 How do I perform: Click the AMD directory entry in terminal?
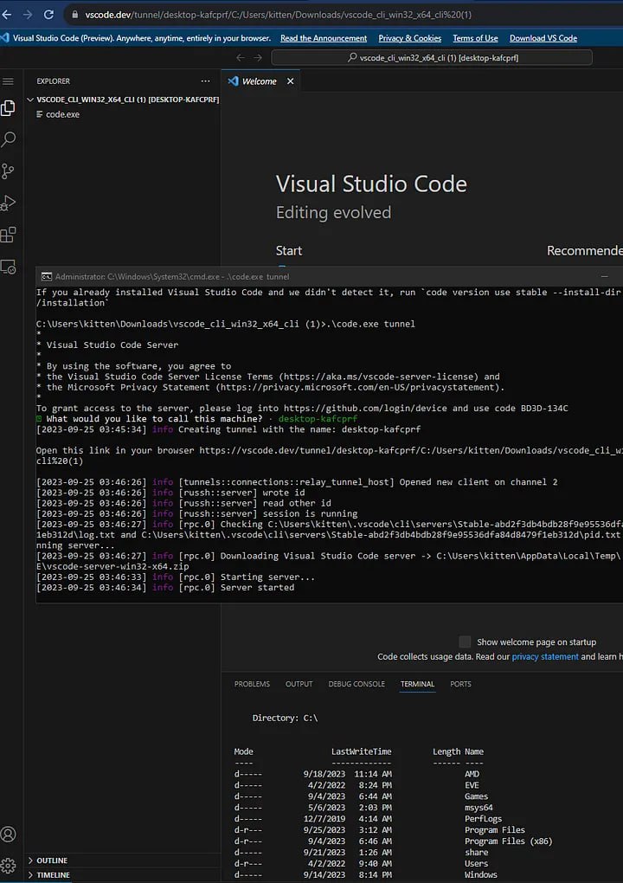click(x=472, y=774)
